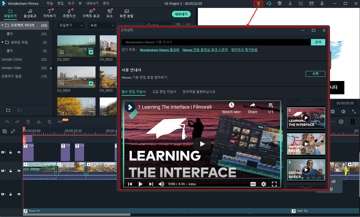The height and width of the screenshot is (217, 360).
Task: Collapse 공유된 파일 tree arrow
Action: (x=2, y=42)
